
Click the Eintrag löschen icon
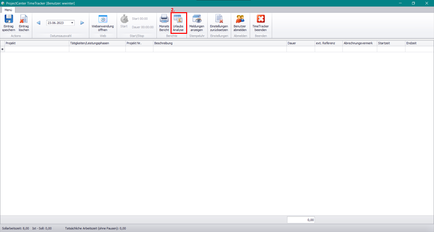coord(24,19)
